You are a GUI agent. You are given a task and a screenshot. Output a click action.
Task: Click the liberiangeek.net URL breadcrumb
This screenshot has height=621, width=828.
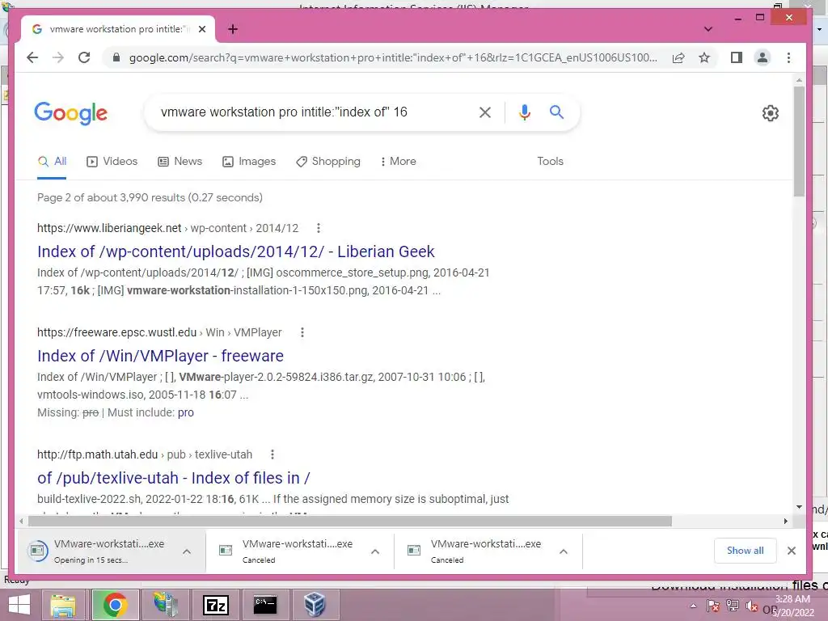tap(168, 228)
